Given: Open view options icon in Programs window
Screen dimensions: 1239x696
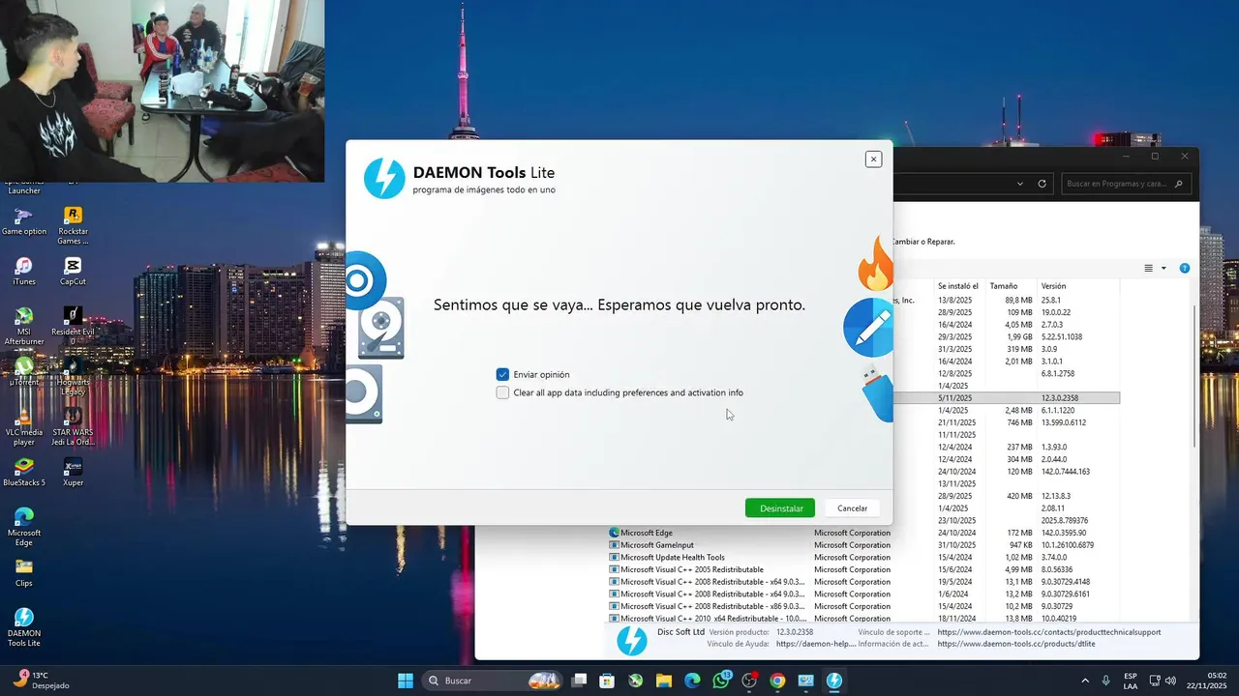Looking at the screenshot, I should [1149, 268].
